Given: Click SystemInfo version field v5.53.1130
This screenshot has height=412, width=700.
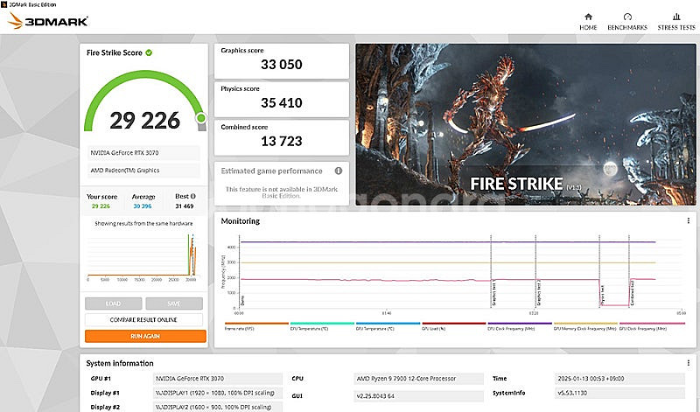Looking at the screenshot, I should coord(619,393).
